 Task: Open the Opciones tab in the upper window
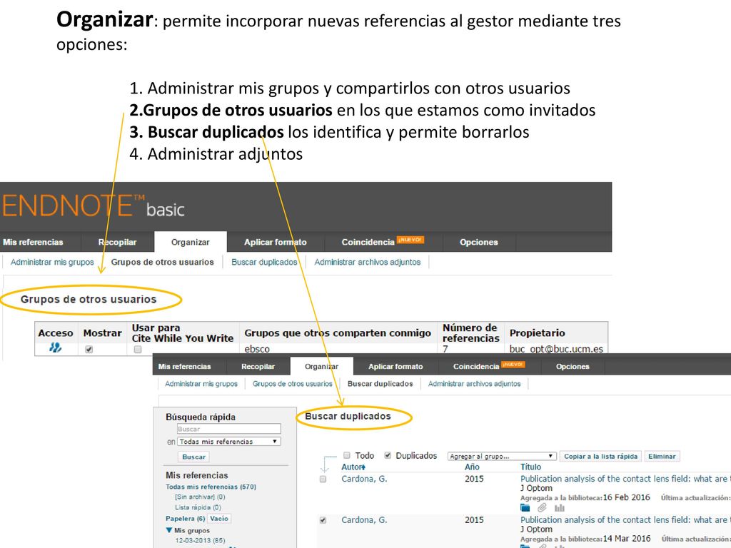point(479,243)
